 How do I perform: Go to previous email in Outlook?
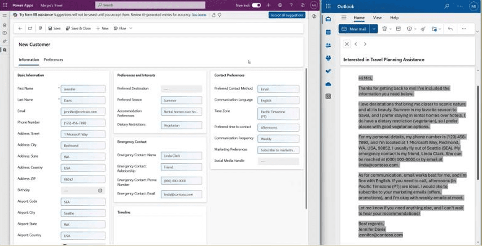[x=355, y=44]
